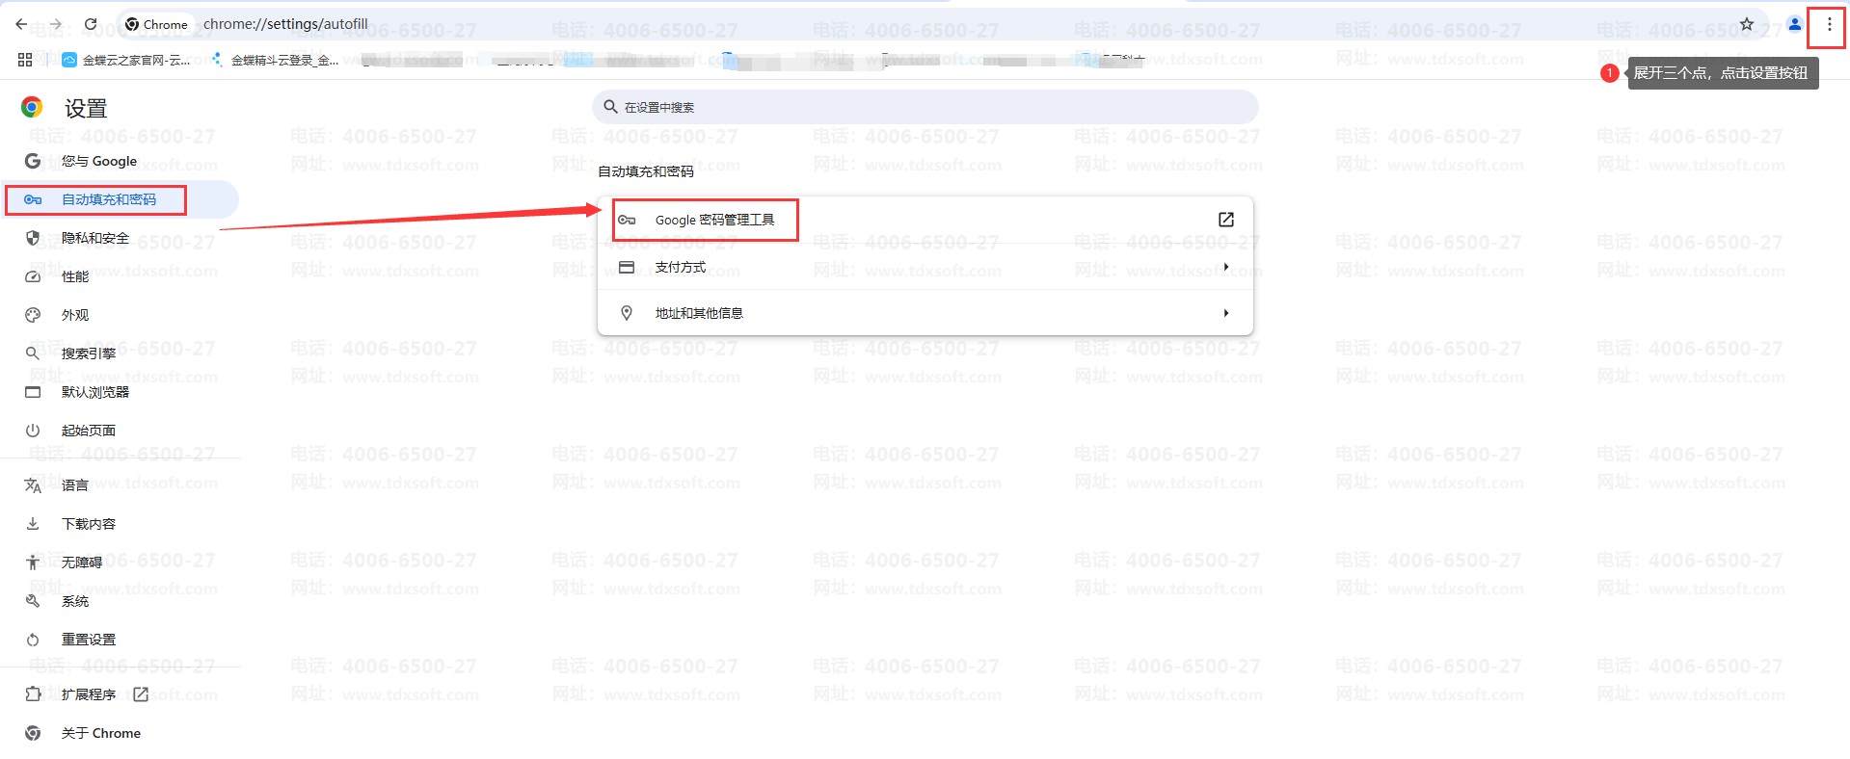
Task: Click the browser forward arrow
Action: tap(55, 24)
